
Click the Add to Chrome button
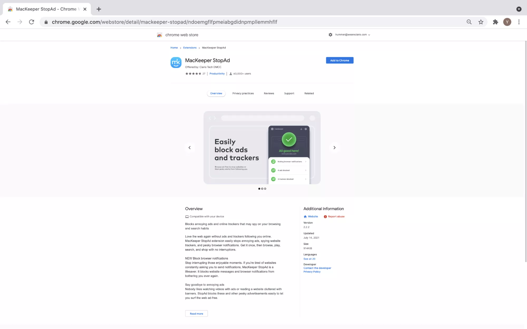tap(340, 61)
